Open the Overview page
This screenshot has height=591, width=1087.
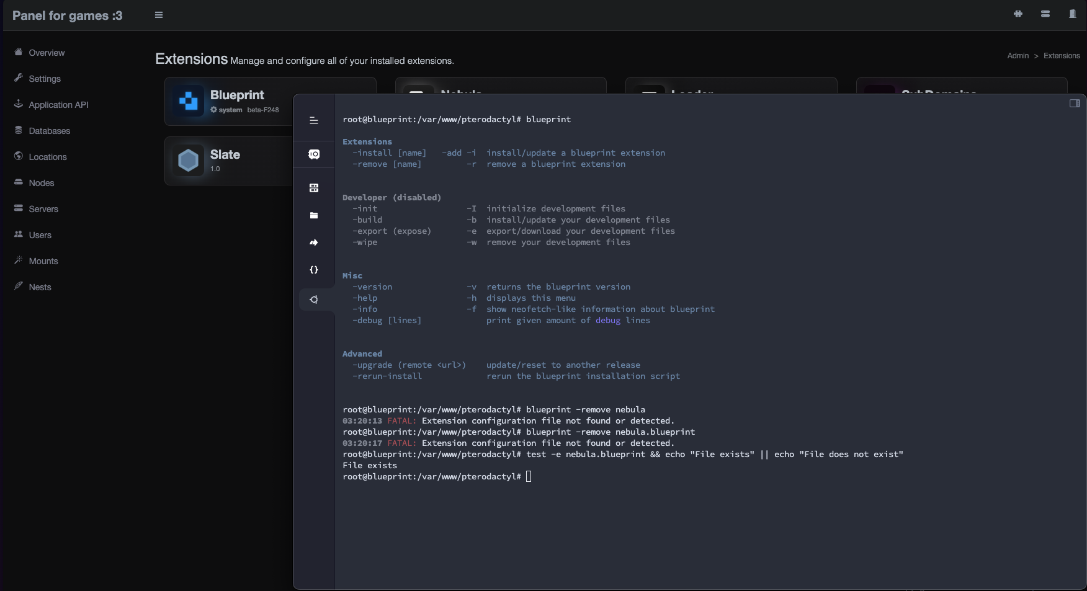pos(47,53)
